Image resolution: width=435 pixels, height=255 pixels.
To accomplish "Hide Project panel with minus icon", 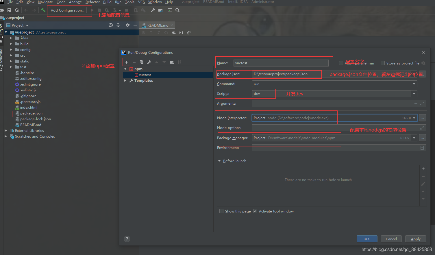I will 135,25.
